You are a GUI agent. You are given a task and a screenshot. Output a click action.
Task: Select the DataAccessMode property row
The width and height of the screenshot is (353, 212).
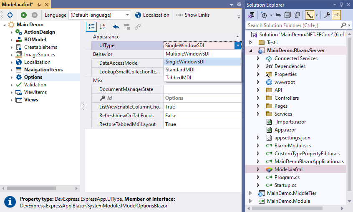127,63
